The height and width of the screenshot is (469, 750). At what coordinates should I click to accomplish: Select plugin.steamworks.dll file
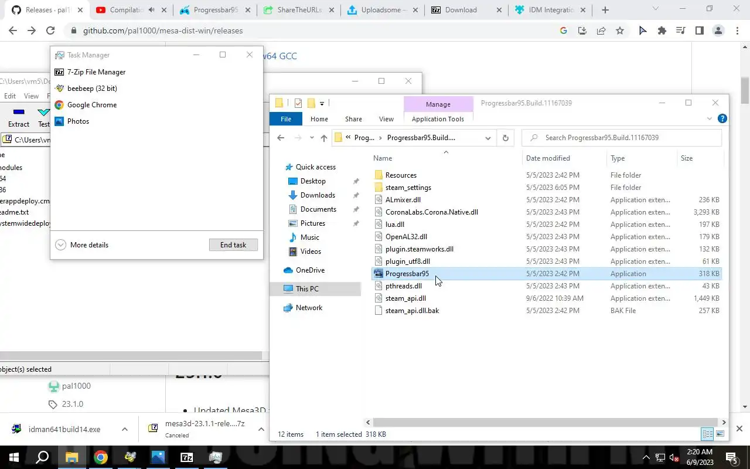[419, 249]
